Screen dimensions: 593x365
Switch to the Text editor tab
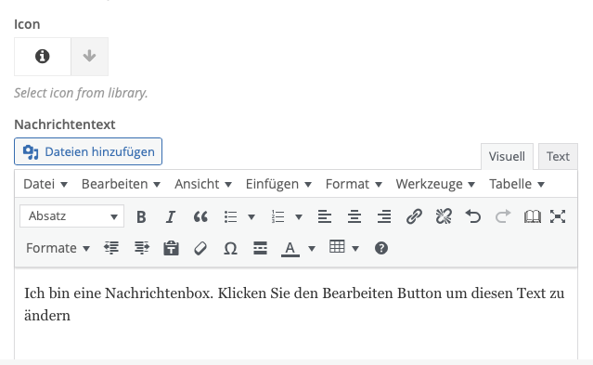click(x=558, y=156)
